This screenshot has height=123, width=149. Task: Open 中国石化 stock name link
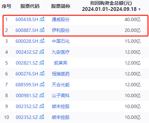click(61, 41)
